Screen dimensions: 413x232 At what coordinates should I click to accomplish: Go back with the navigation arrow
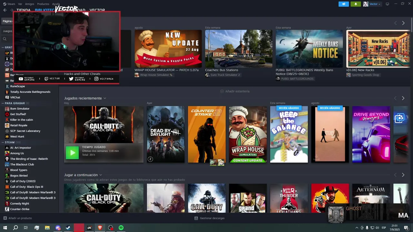5,10
